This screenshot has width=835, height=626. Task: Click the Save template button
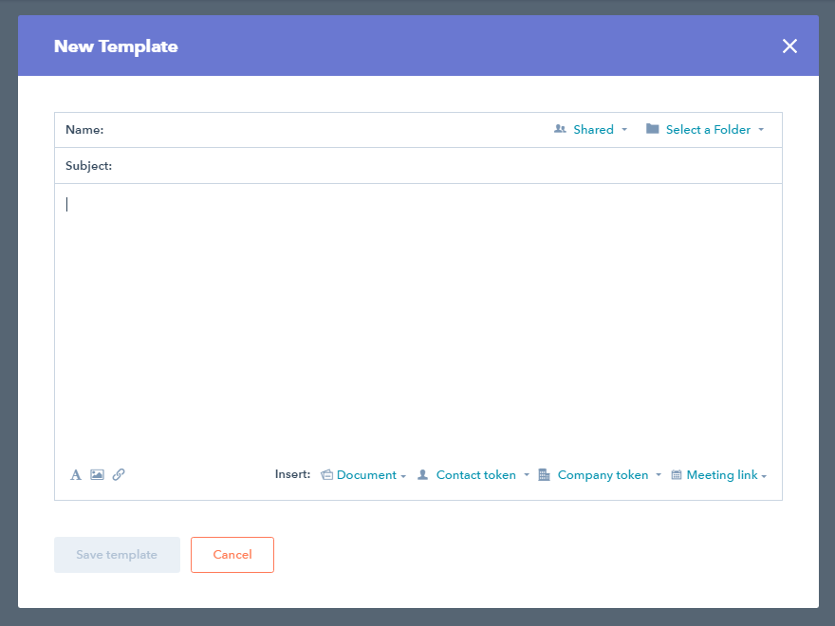(x=117, y=555)
